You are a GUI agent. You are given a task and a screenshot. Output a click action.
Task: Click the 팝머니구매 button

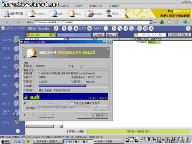pyautogui.click(x=112, y=35)
